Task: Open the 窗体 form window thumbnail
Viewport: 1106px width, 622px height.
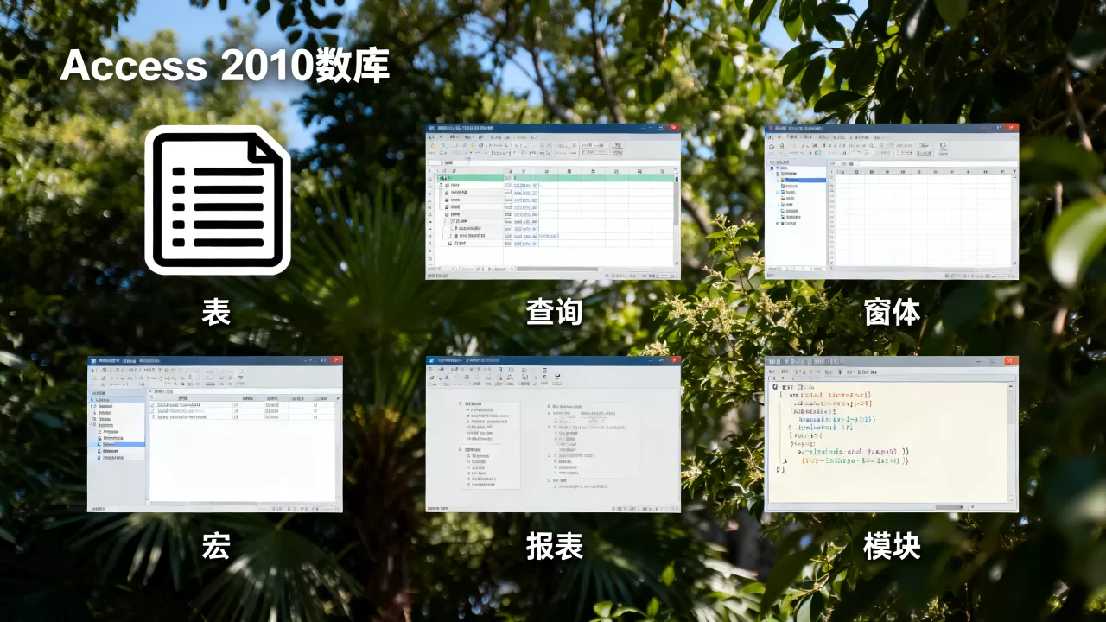Action: [x=892, y=201]
